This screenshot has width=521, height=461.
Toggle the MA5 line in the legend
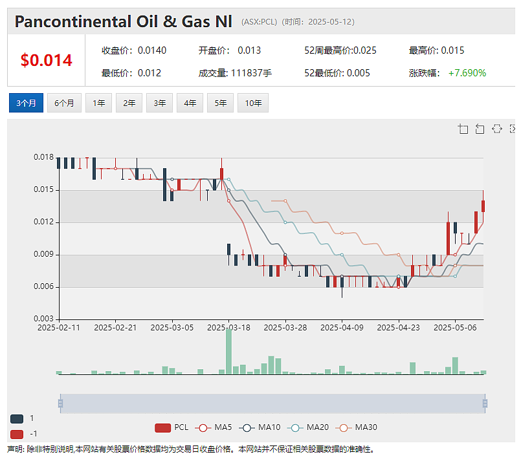click(x=214, y=427)
